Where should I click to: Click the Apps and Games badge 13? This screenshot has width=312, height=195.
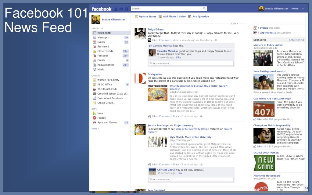point(126,122)
